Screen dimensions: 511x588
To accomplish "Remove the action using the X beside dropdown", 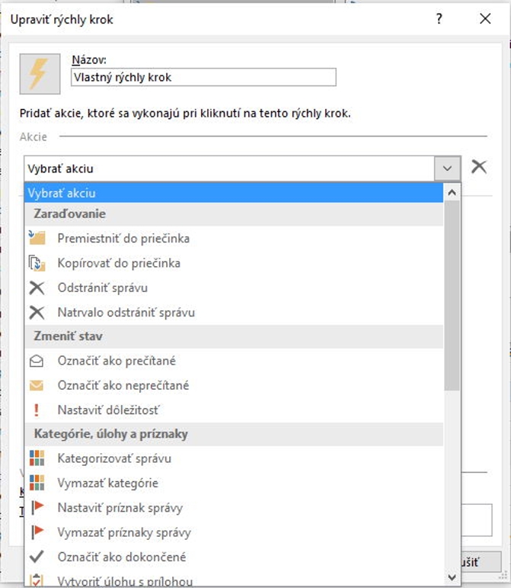I will pos(478,167).
